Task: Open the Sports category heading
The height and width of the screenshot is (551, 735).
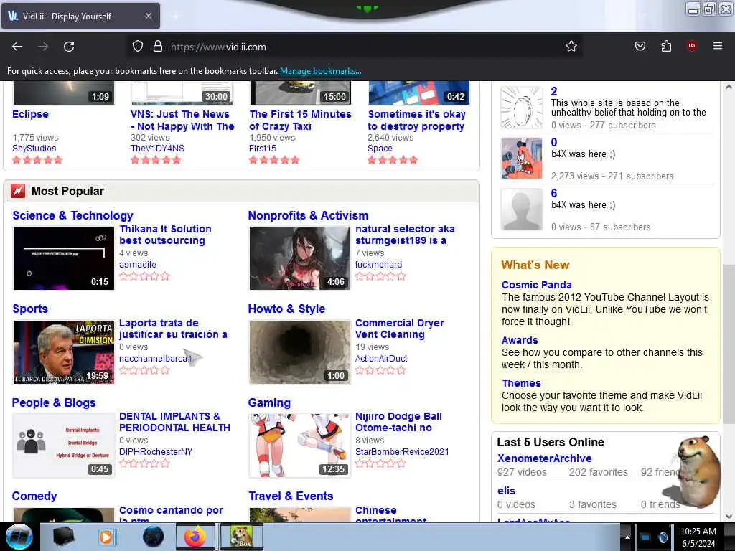Action: (30, 309)
